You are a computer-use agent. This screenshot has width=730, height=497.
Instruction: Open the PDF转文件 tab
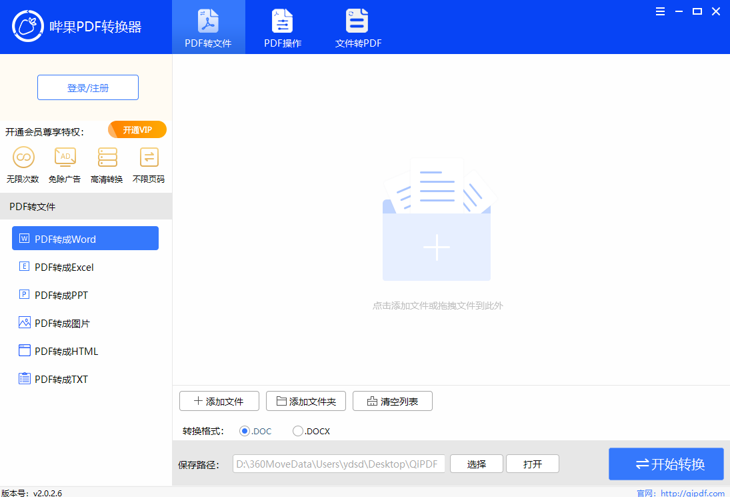pos(208,27)
